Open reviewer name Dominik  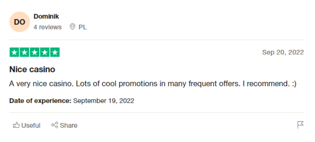click(46, 16)
